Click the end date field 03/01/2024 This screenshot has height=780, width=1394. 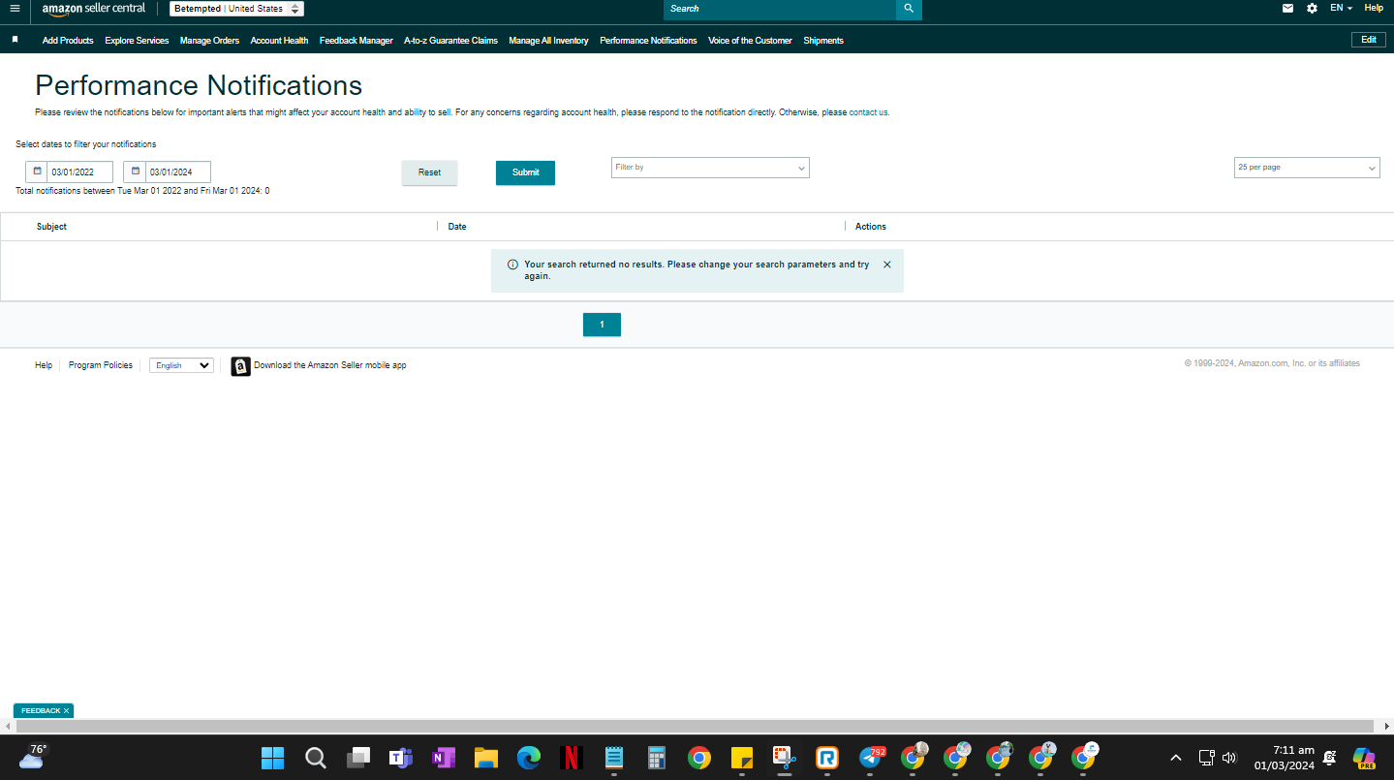click(x=178, y=172)
